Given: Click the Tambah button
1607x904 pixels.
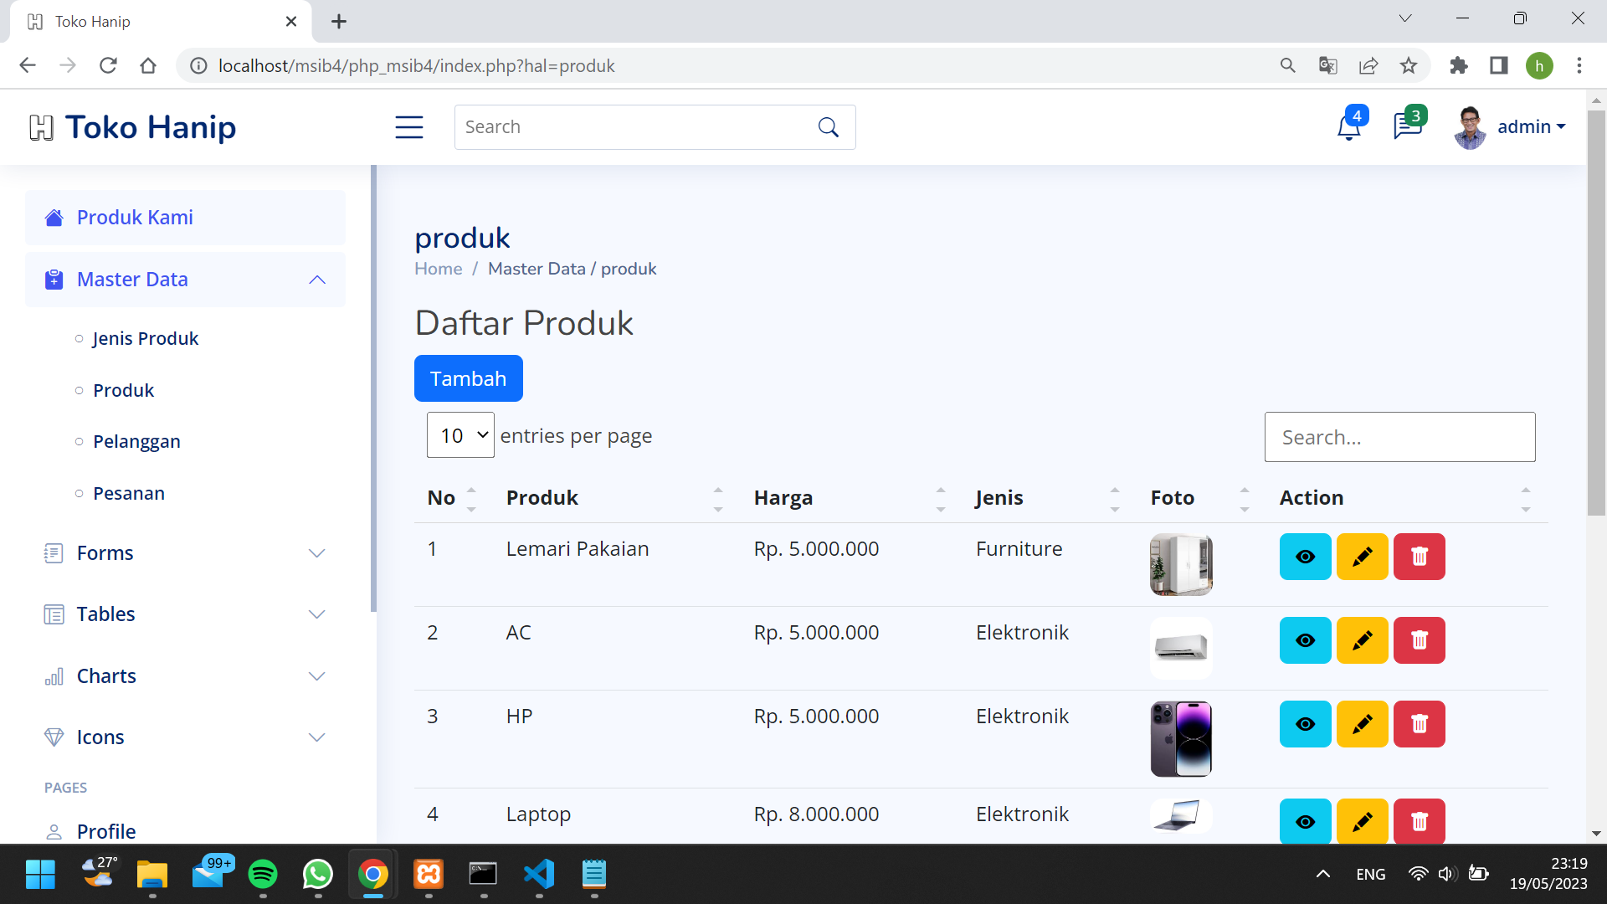Looking at the screenshot, I should coord(468,378).
